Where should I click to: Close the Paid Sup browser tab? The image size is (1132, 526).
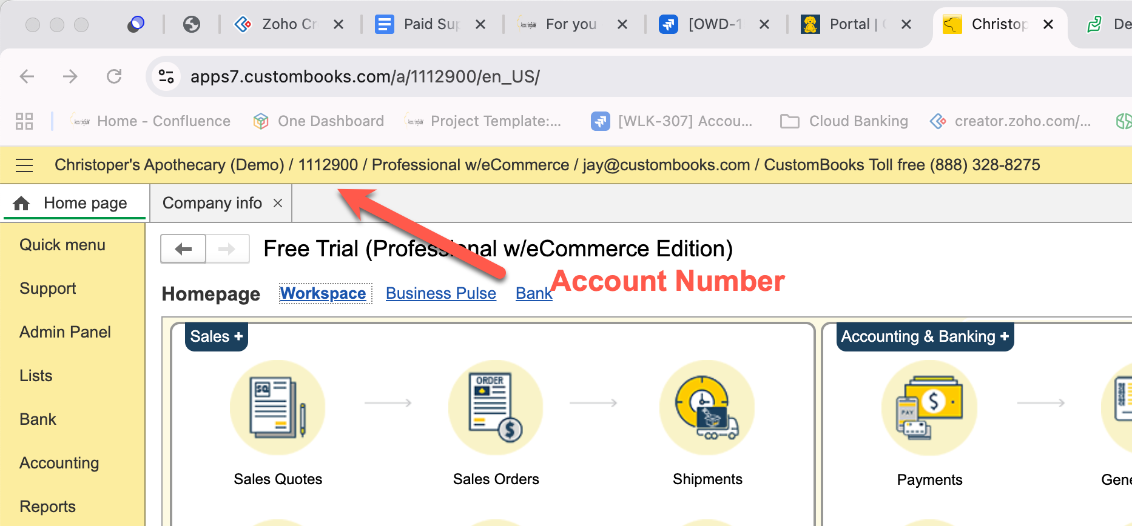480,24
